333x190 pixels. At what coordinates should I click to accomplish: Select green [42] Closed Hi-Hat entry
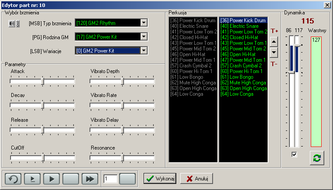(x=243, y=37)
